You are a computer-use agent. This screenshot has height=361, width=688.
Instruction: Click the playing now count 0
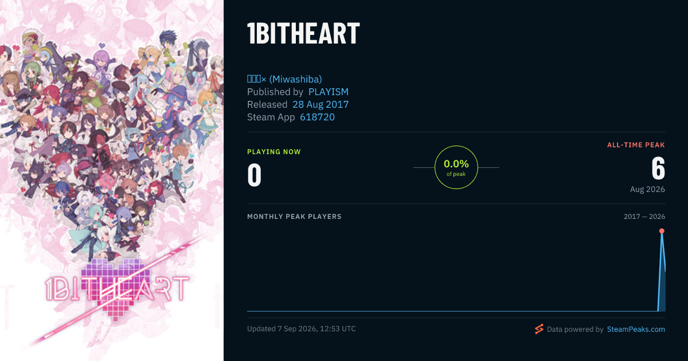coord(255,175)
